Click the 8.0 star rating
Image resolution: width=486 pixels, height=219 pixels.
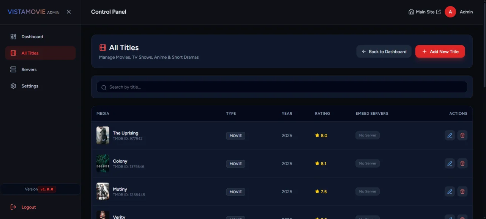[x=321, y=135]
